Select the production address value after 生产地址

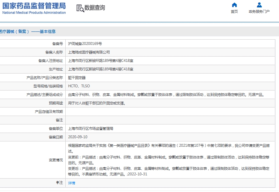coord(100,69)
